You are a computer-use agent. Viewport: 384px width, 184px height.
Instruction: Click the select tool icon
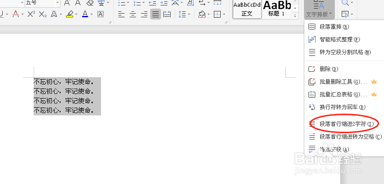point(345,15)
